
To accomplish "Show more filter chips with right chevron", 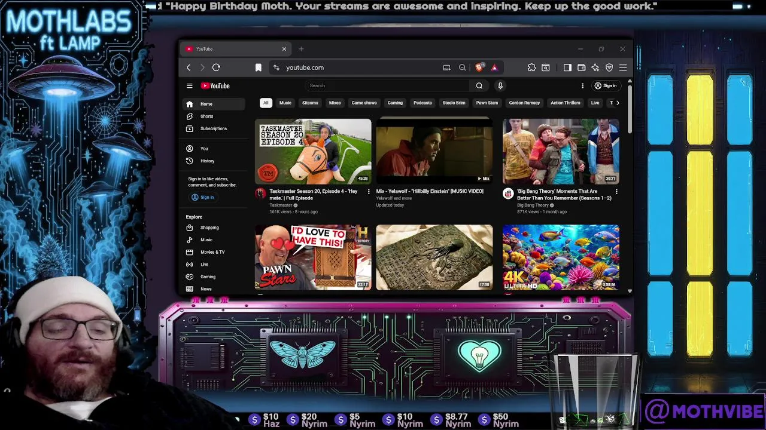I will pyautogui.click(x=618, y=103).
